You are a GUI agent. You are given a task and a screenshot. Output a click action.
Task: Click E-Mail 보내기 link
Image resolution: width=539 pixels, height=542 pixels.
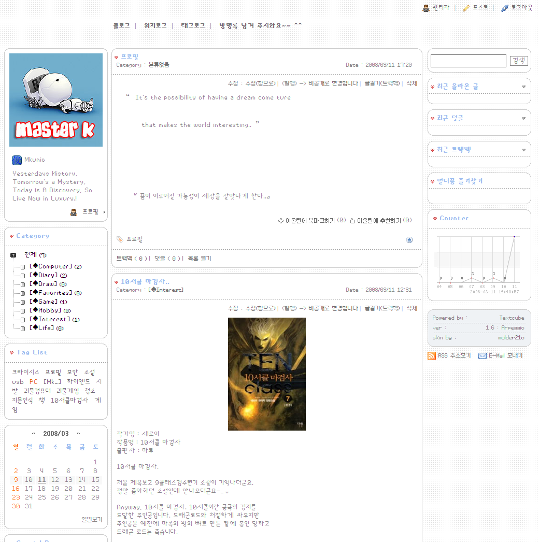click(x=505, y=355)
